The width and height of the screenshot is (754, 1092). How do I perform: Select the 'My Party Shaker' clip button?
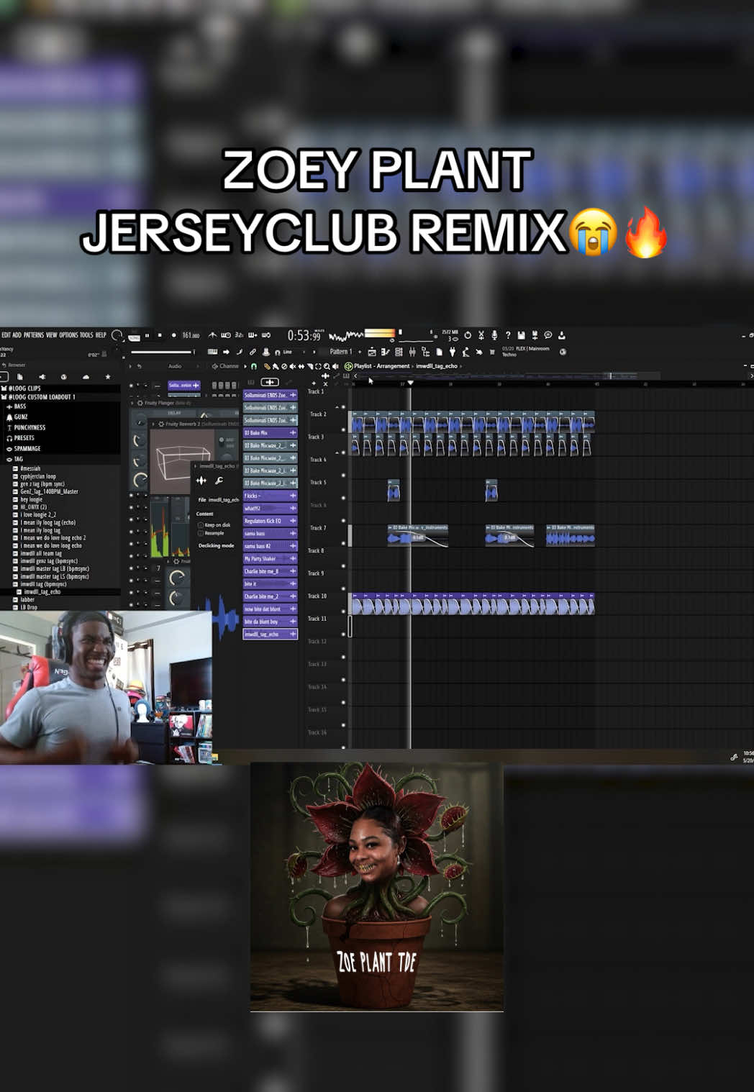click(x=270, y=559)
